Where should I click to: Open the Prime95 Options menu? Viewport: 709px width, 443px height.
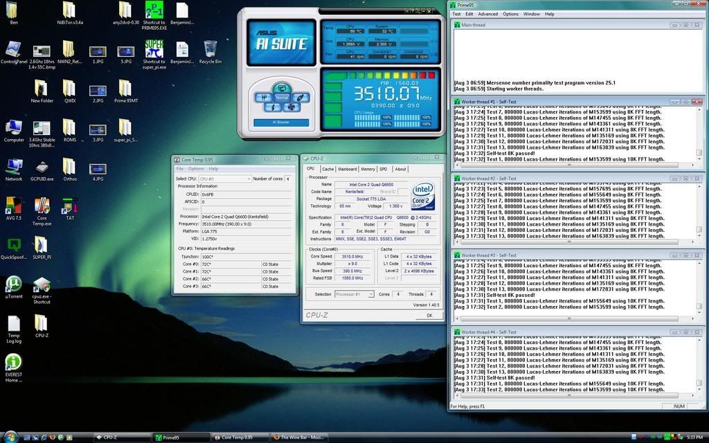tap(510, 14)
